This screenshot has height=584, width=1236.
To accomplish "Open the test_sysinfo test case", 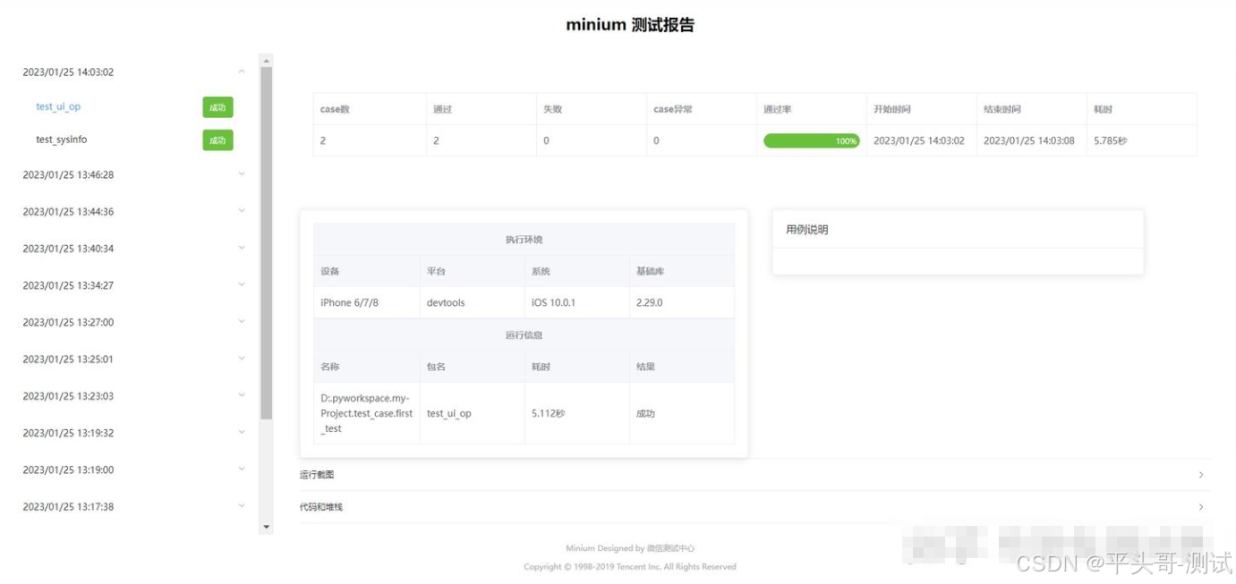I will tap(61, 140).
